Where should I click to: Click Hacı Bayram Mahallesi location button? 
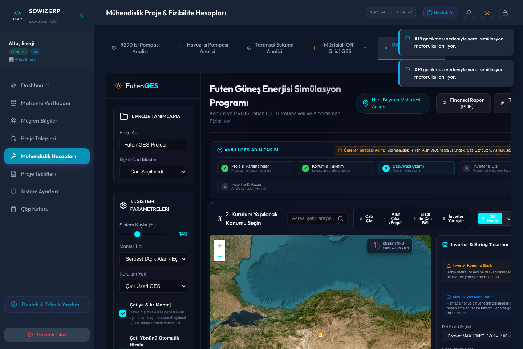[x=393, y=103]
